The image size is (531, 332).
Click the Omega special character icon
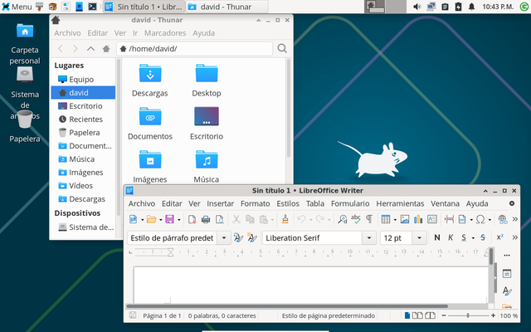[x=480, y=219]
